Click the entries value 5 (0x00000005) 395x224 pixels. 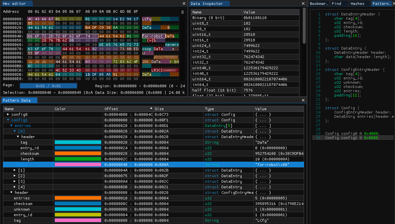(271, 198)
